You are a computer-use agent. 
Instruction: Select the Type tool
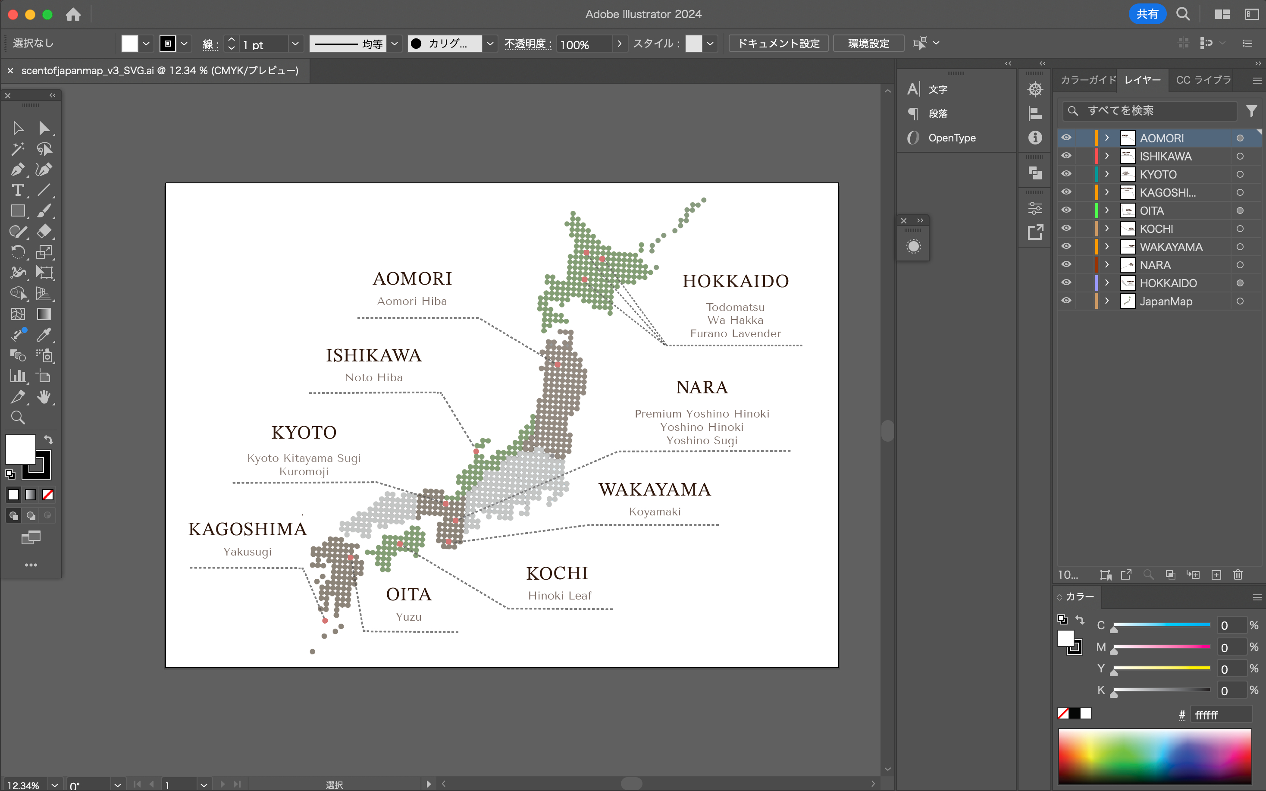click(x=18, y=191)
